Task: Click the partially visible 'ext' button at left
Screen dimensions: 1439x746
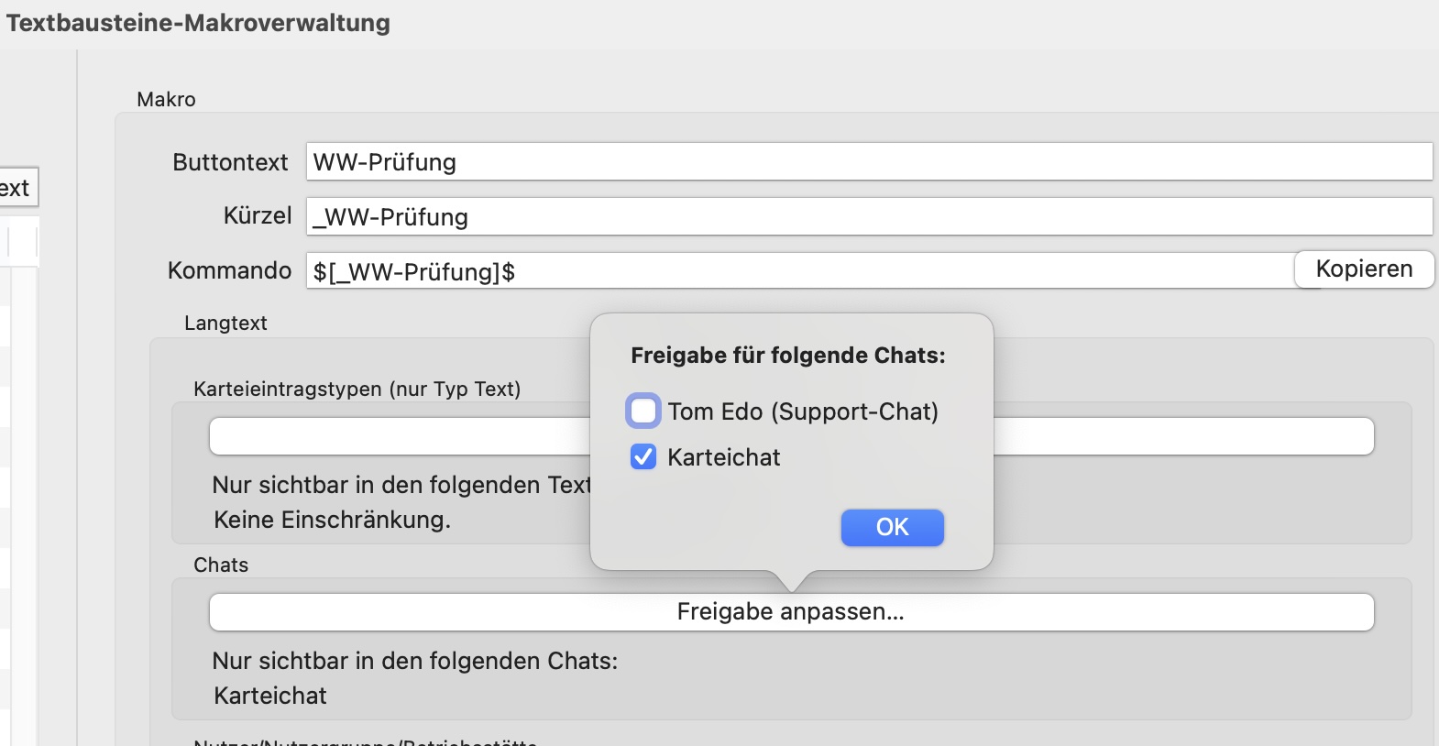Action: pos(18,188)
